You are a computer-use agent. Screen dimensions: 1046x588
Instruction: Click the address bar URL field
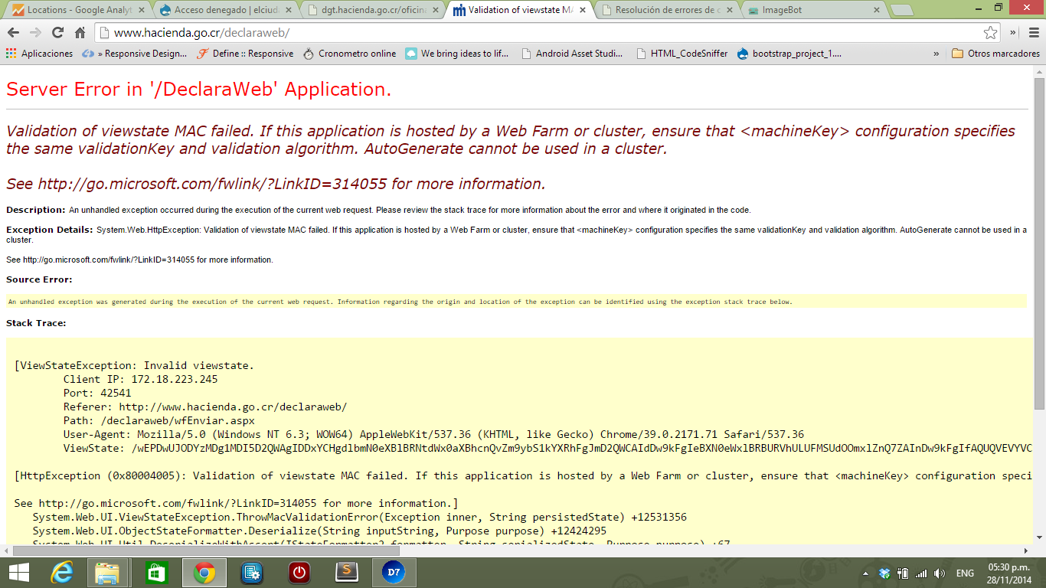tap(536, 33)
